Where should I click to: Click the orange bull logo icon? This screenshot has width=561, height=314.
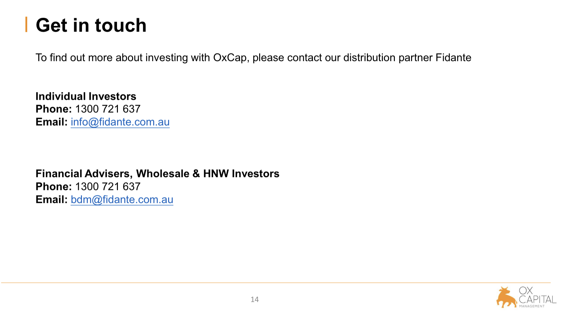point(506,297)
